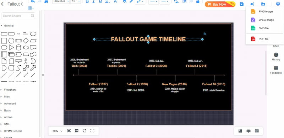Click the Search Shapes field

pyautogui.click(x=18, y=16)
